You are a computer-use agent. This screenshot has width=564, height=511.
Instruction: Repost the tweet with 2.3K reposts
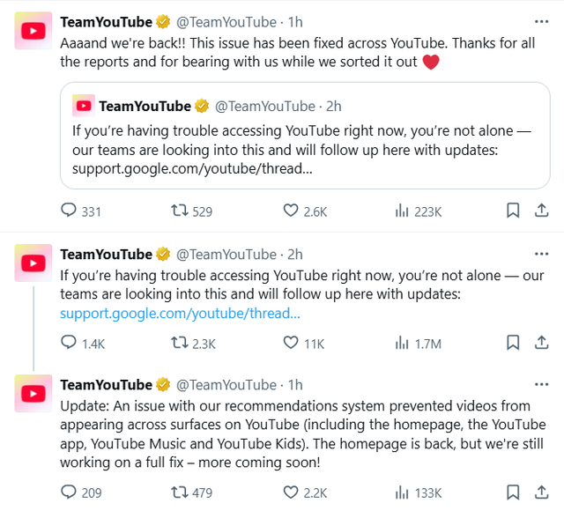(x=178, y=344)
